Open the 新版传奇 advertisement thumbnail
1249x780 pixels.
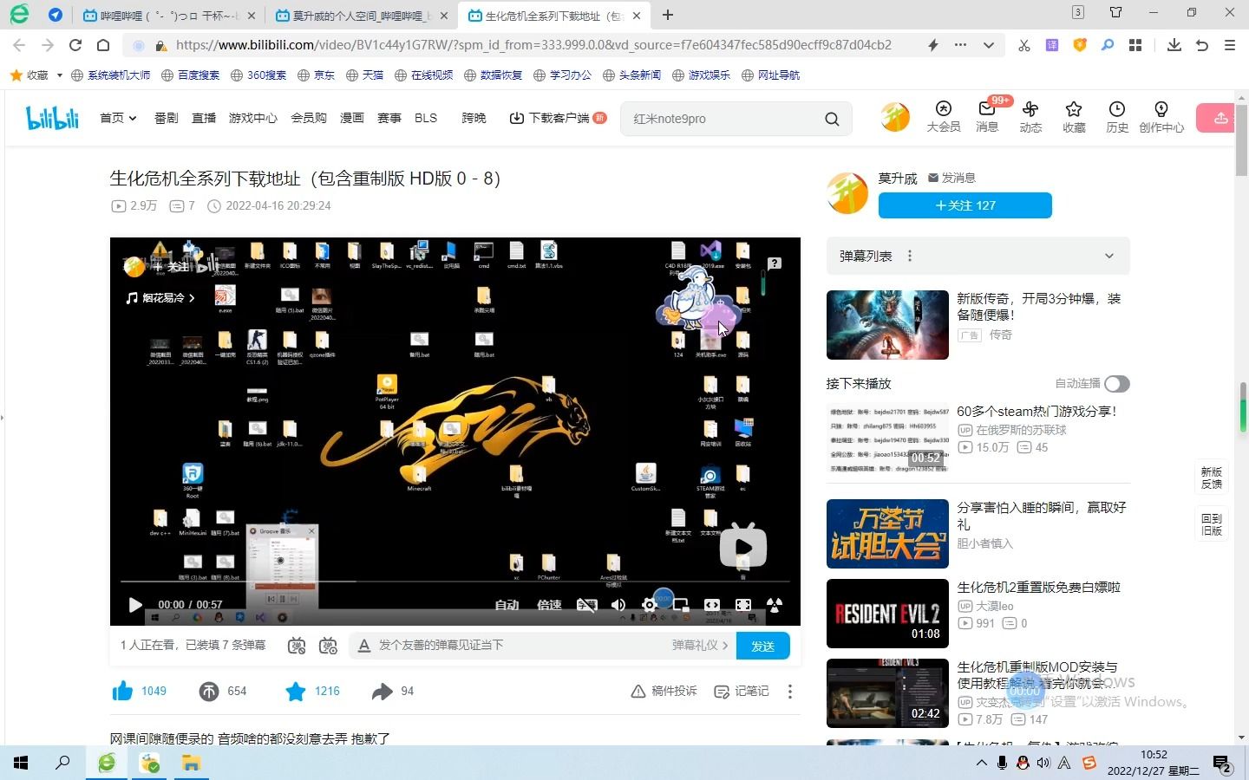coord(887,325)
